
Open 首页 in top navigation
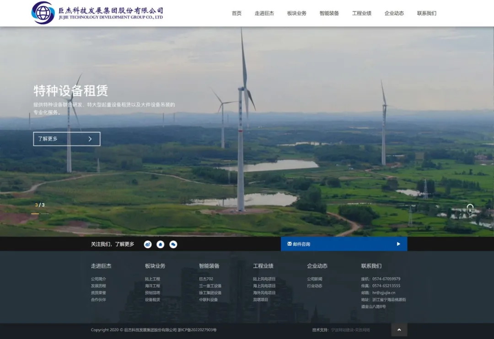pyautogui.click(x=236, y=13)
